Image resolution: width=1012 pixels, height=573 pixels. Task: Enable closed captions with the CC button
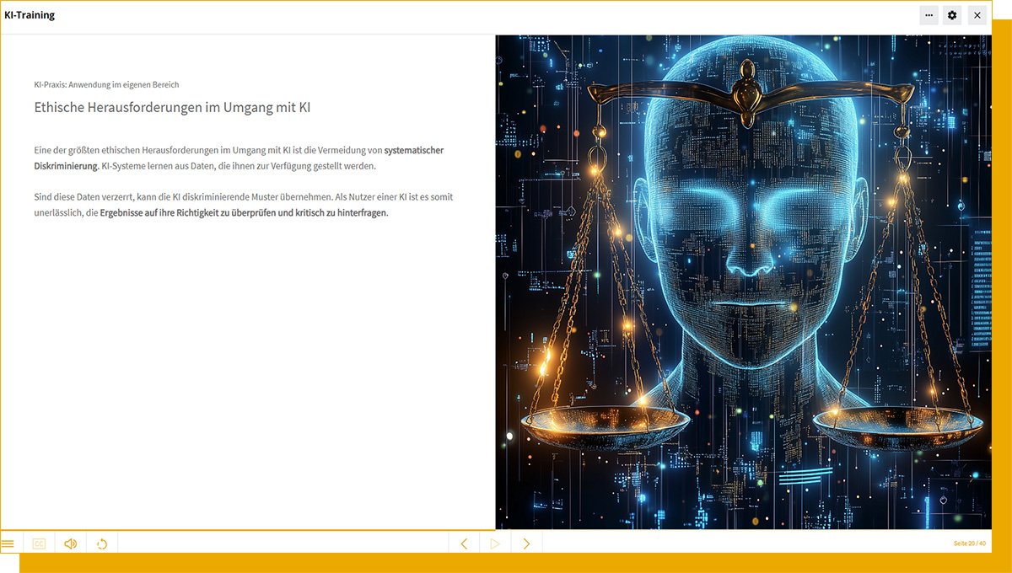(x=39, y=543)
